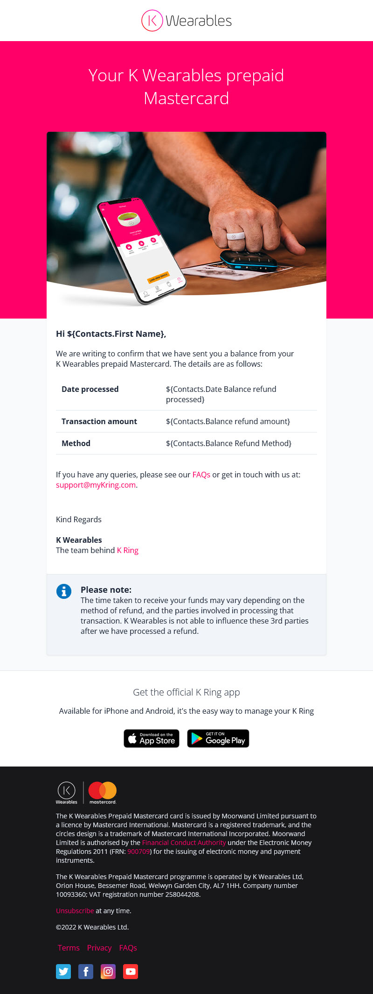Follow the K Ring link in signature

[x=128, y=550]
